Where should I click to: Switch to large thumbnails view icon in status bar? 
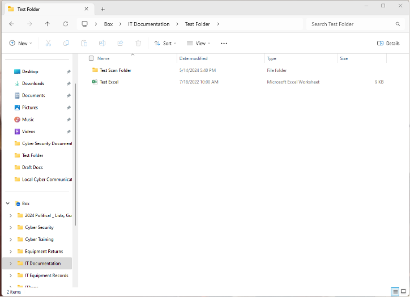coord(403,291)
